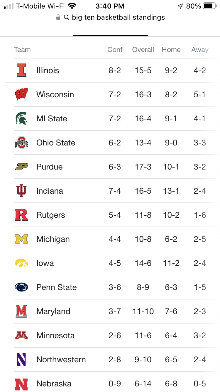Sort by the Overall column header
This screenshot has height=392, width=220.
point(143,50)
